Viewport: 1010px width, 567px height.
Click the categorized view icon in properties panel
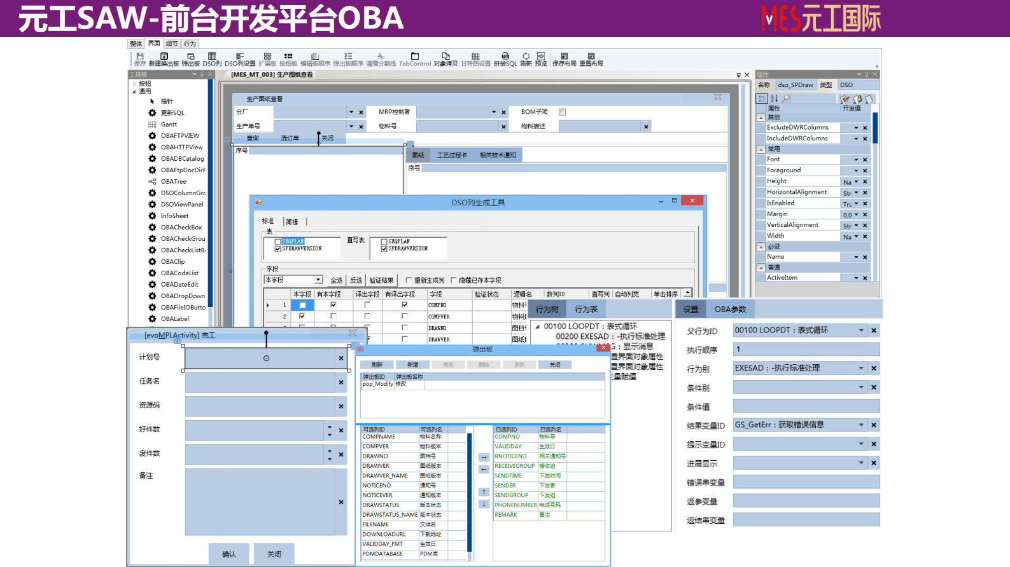click(x=762, y=99)
